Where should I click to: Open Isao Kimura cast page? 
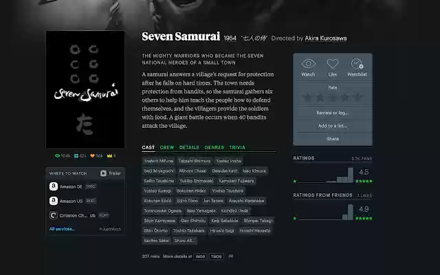coord(254,171)
